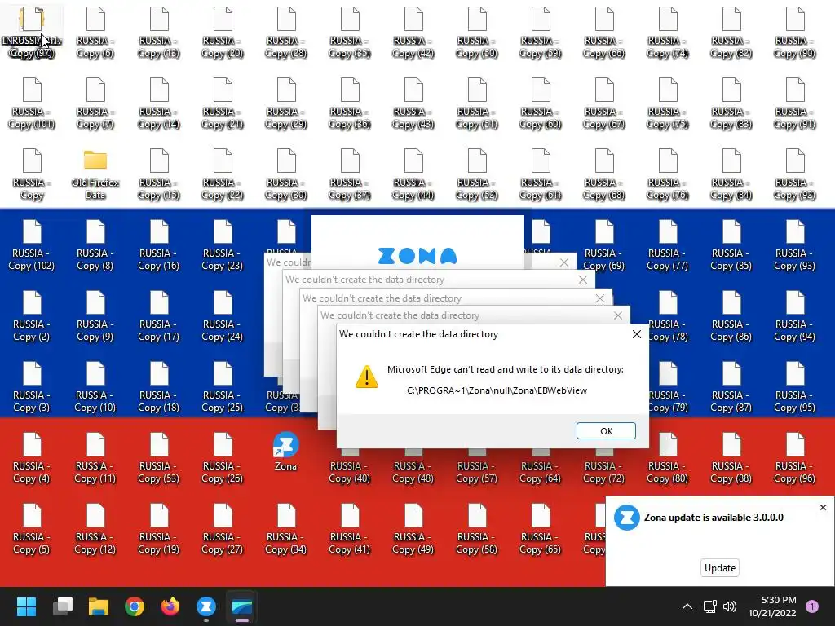Select the RUSSIA - Copy (34) file
This screenshot has height=626, width=835.
286,528
